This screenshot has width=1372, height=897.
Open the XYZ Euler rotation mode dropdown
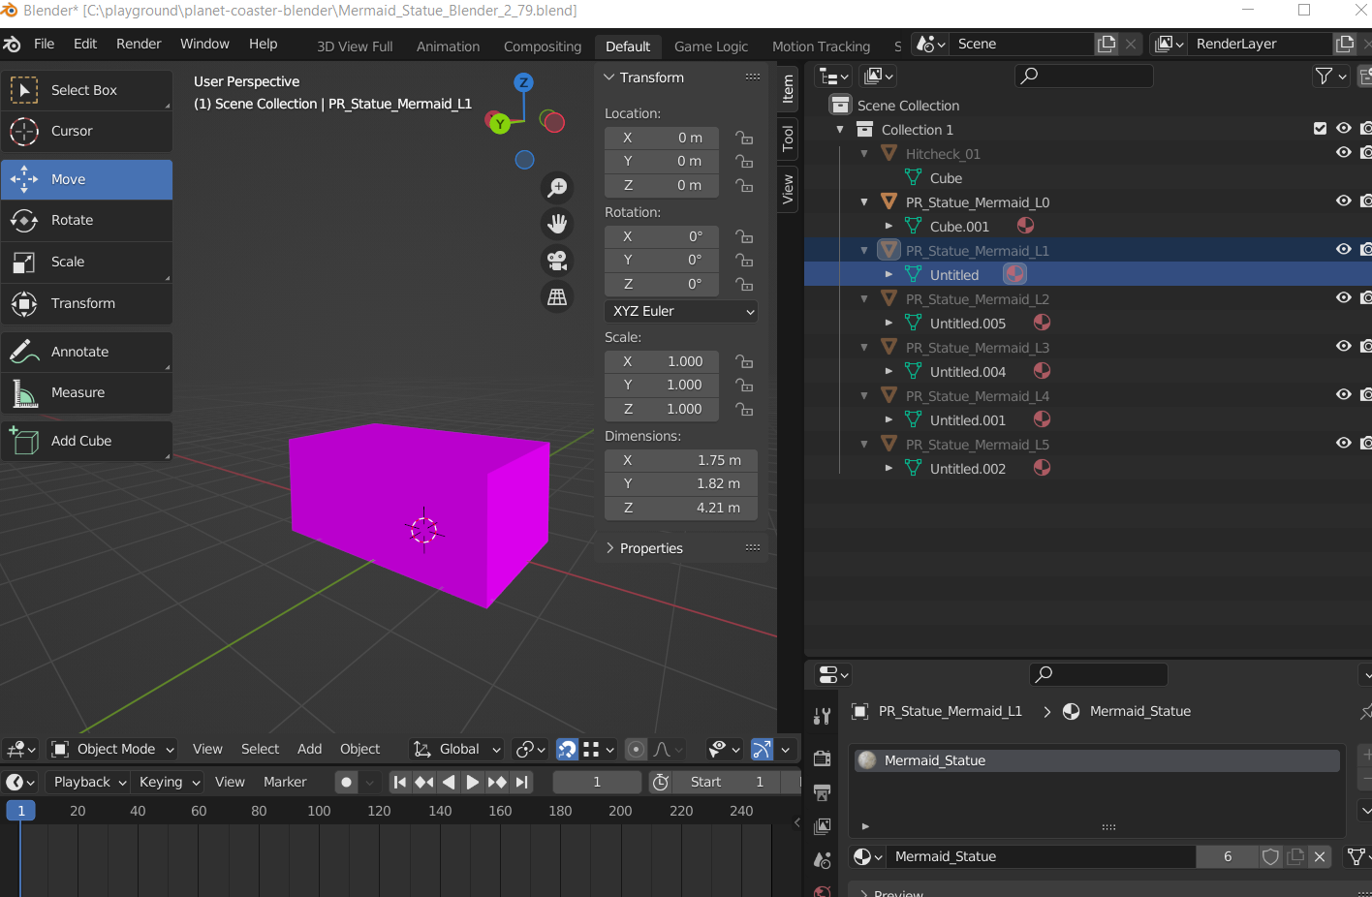point(681,311)
